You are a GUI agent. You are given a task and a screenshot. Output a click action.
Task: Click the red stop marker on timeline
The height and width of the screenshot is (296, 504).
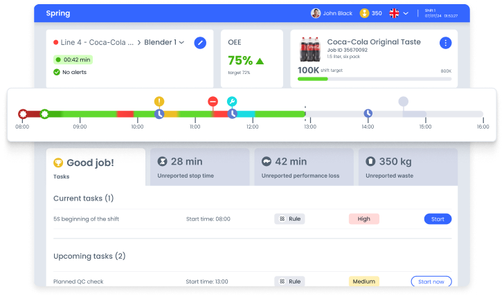click(213, 102)
